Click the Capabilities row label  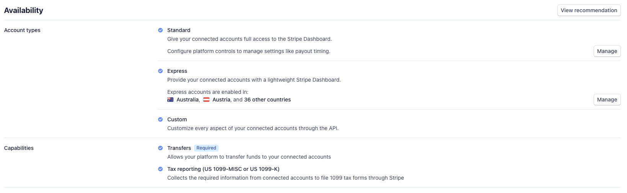coord(19,148)
